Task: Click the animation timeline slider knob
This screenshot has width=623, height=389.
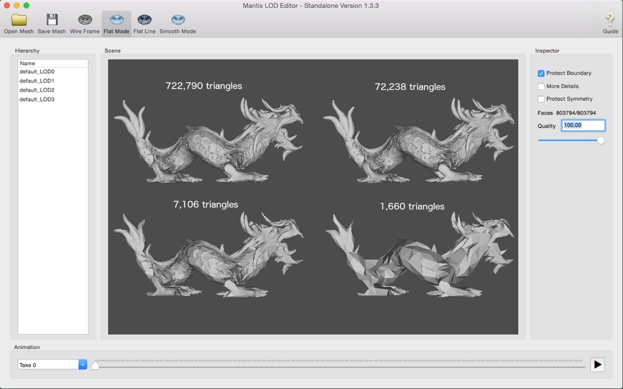Action: (x=95, y=365)
